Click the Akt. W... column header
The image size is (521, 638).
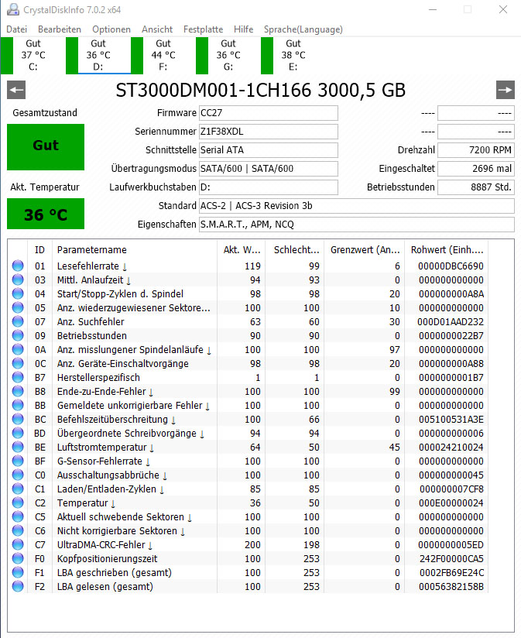point(242,250)
